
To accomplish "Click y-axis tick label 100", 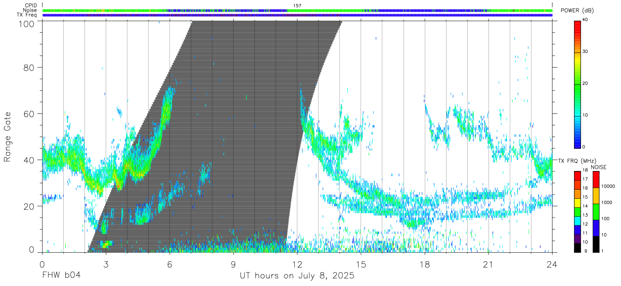I will click(25, 23).
